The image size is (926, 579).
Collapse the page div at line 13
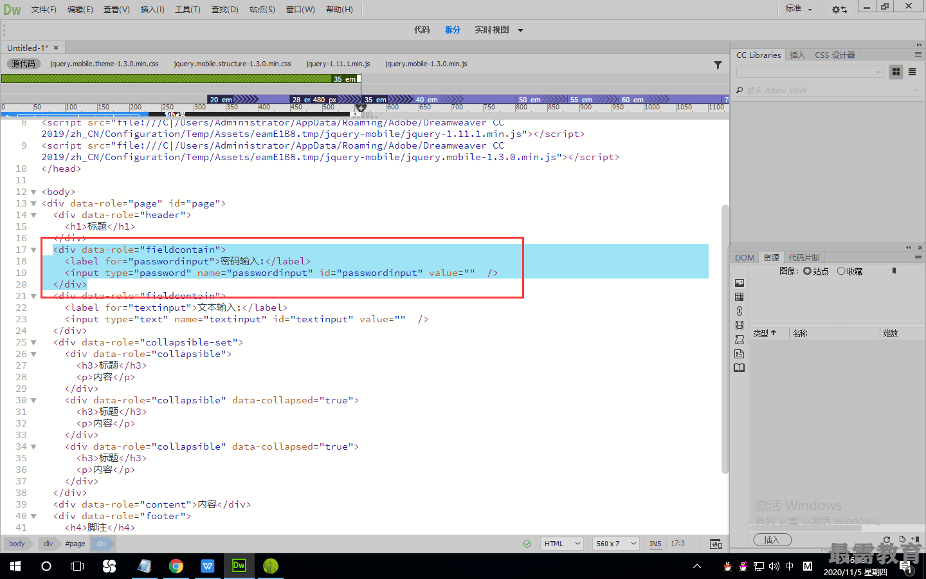click(33, 203)
